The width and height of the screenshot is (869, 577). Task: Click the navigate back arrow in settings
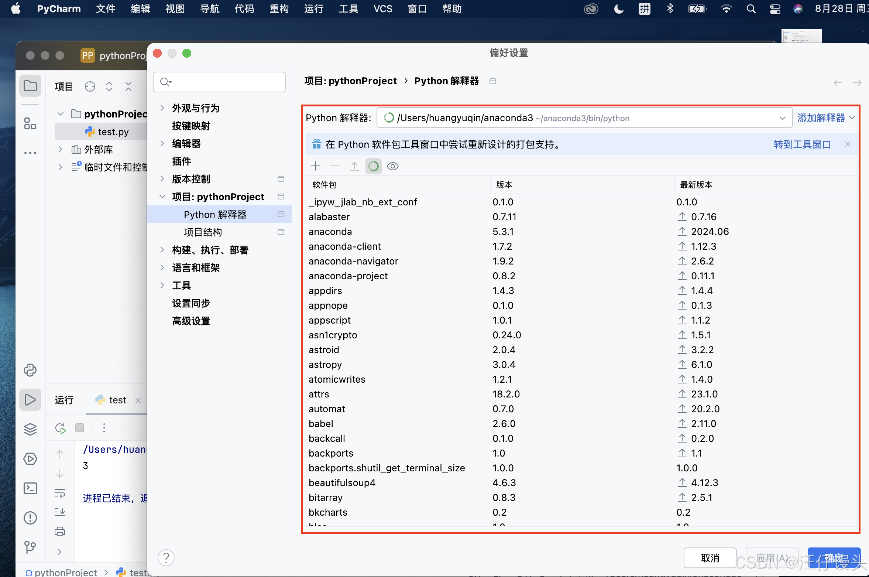[x=838, y=82]
